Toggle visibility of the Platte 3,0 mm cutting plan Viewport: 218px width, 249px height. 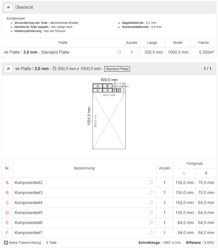click(8, 69)
